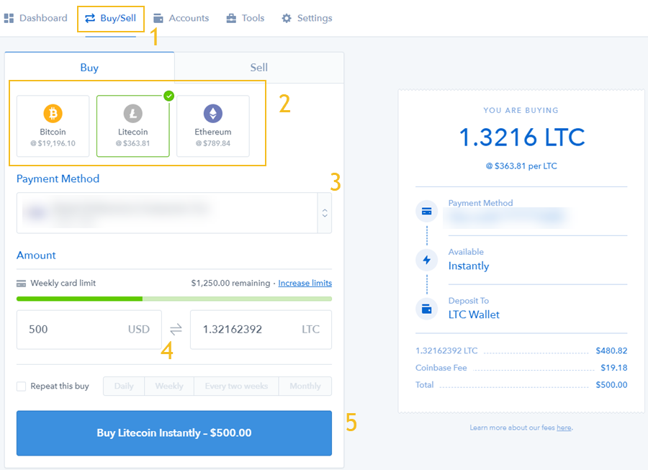Image resolution: width=648 pixels, height=470 pixels.
Task: Click the $363.81 per LTC rate text
Action: (x=521, y=166)
